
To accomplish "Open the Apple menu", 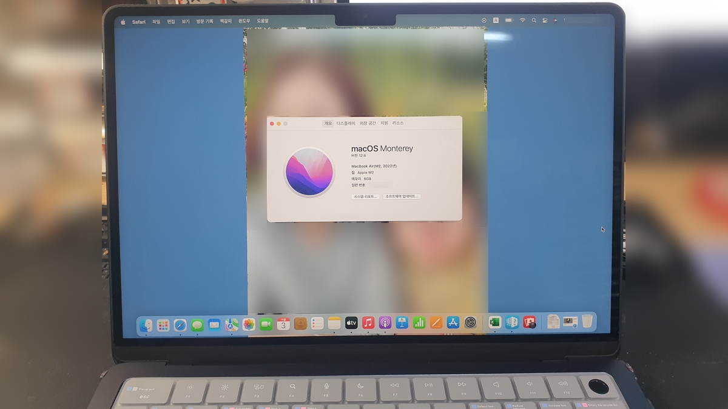I will [123, 21].
